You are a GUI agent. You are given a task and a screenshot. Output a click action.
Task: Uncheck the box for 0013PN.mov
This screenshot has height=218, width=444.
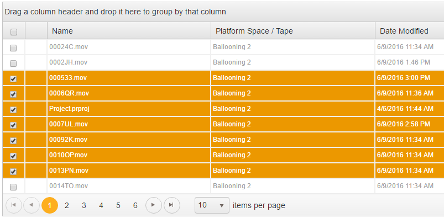(x=13, y=172)
